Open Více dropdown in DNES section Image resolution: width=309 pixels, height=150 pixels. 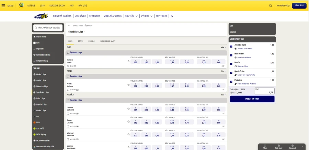coord(223,47)
